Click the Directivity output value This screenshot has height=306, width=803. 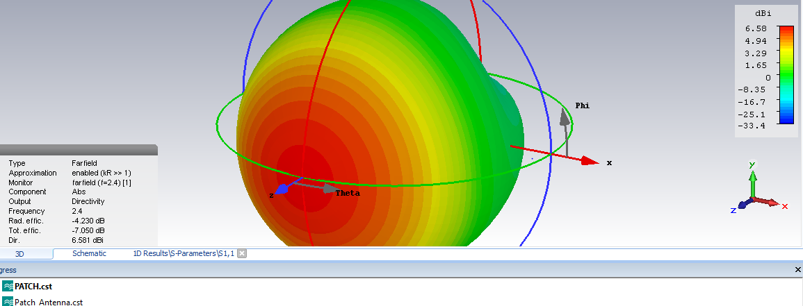(88, 201)
